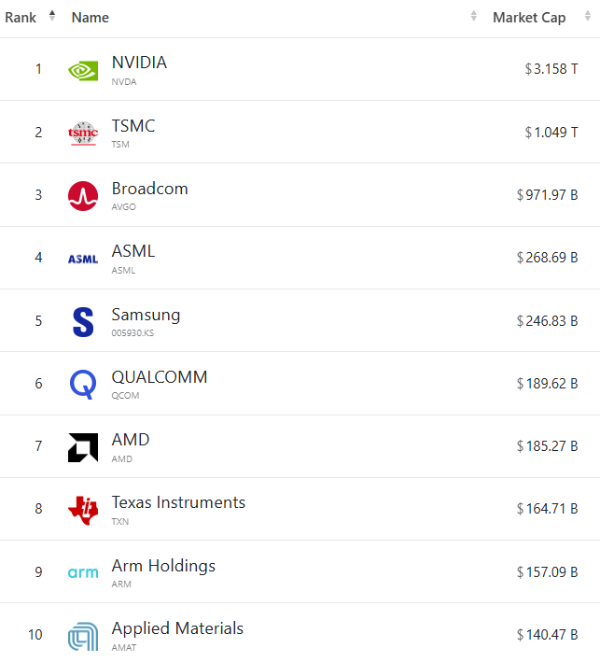
Task: Sort table using Market Cap arrows
Action: click(x=588, y=16)
